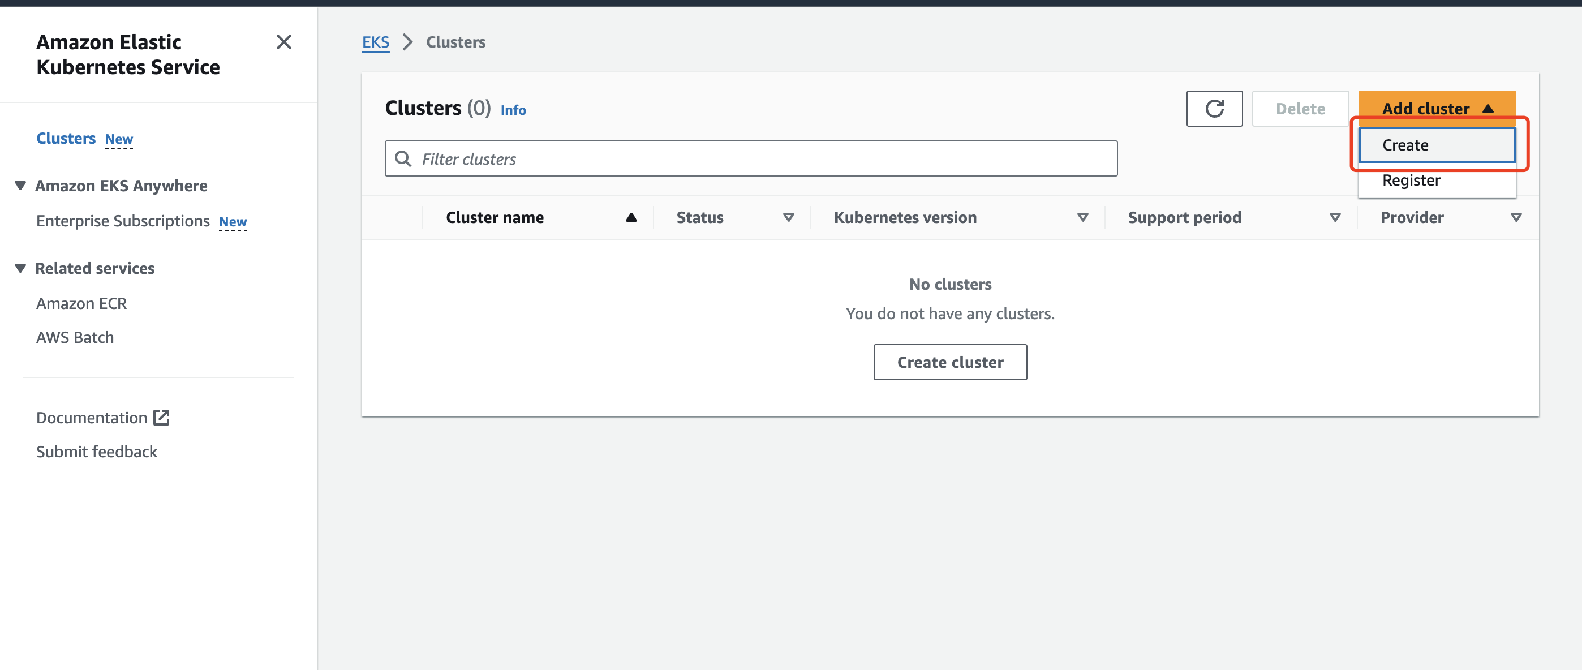This screenshot has height=670, width=1582.
Task: Click the Provider column header
Action: coord(1412,217)
